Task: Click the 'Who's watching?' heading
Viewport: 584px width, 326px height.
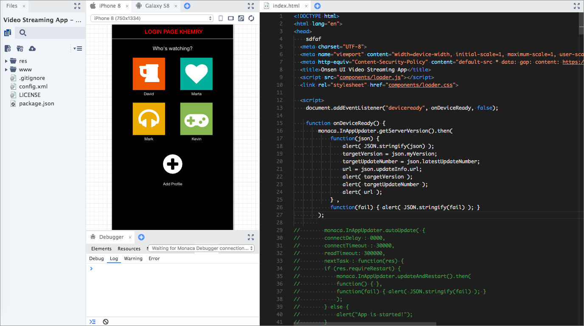Action: click(x=173, y=48)
